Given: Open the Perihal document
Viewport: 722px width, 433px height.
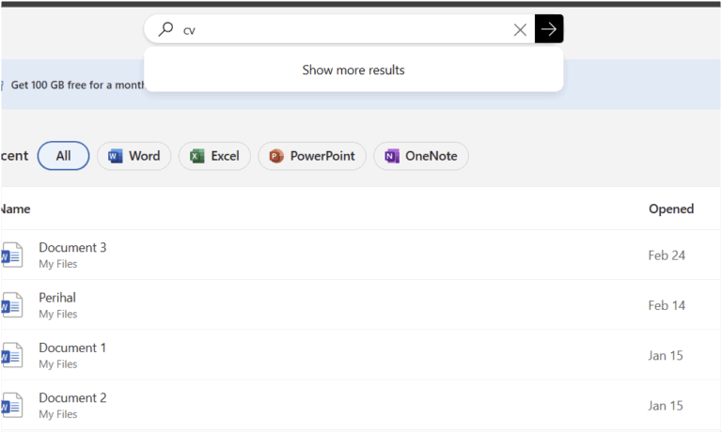Looking at the screenshot, I should pyautogui.click(x=57, y=298).
